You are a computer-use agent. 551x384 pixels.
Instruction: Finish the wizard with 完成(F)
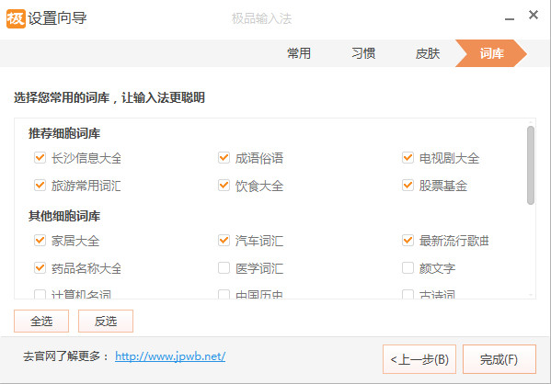tap(499, 359)
